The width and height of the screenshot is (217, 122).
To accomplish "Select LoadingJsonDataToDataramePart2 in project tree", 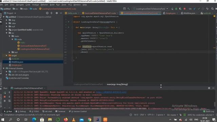I will click(35, 49).
